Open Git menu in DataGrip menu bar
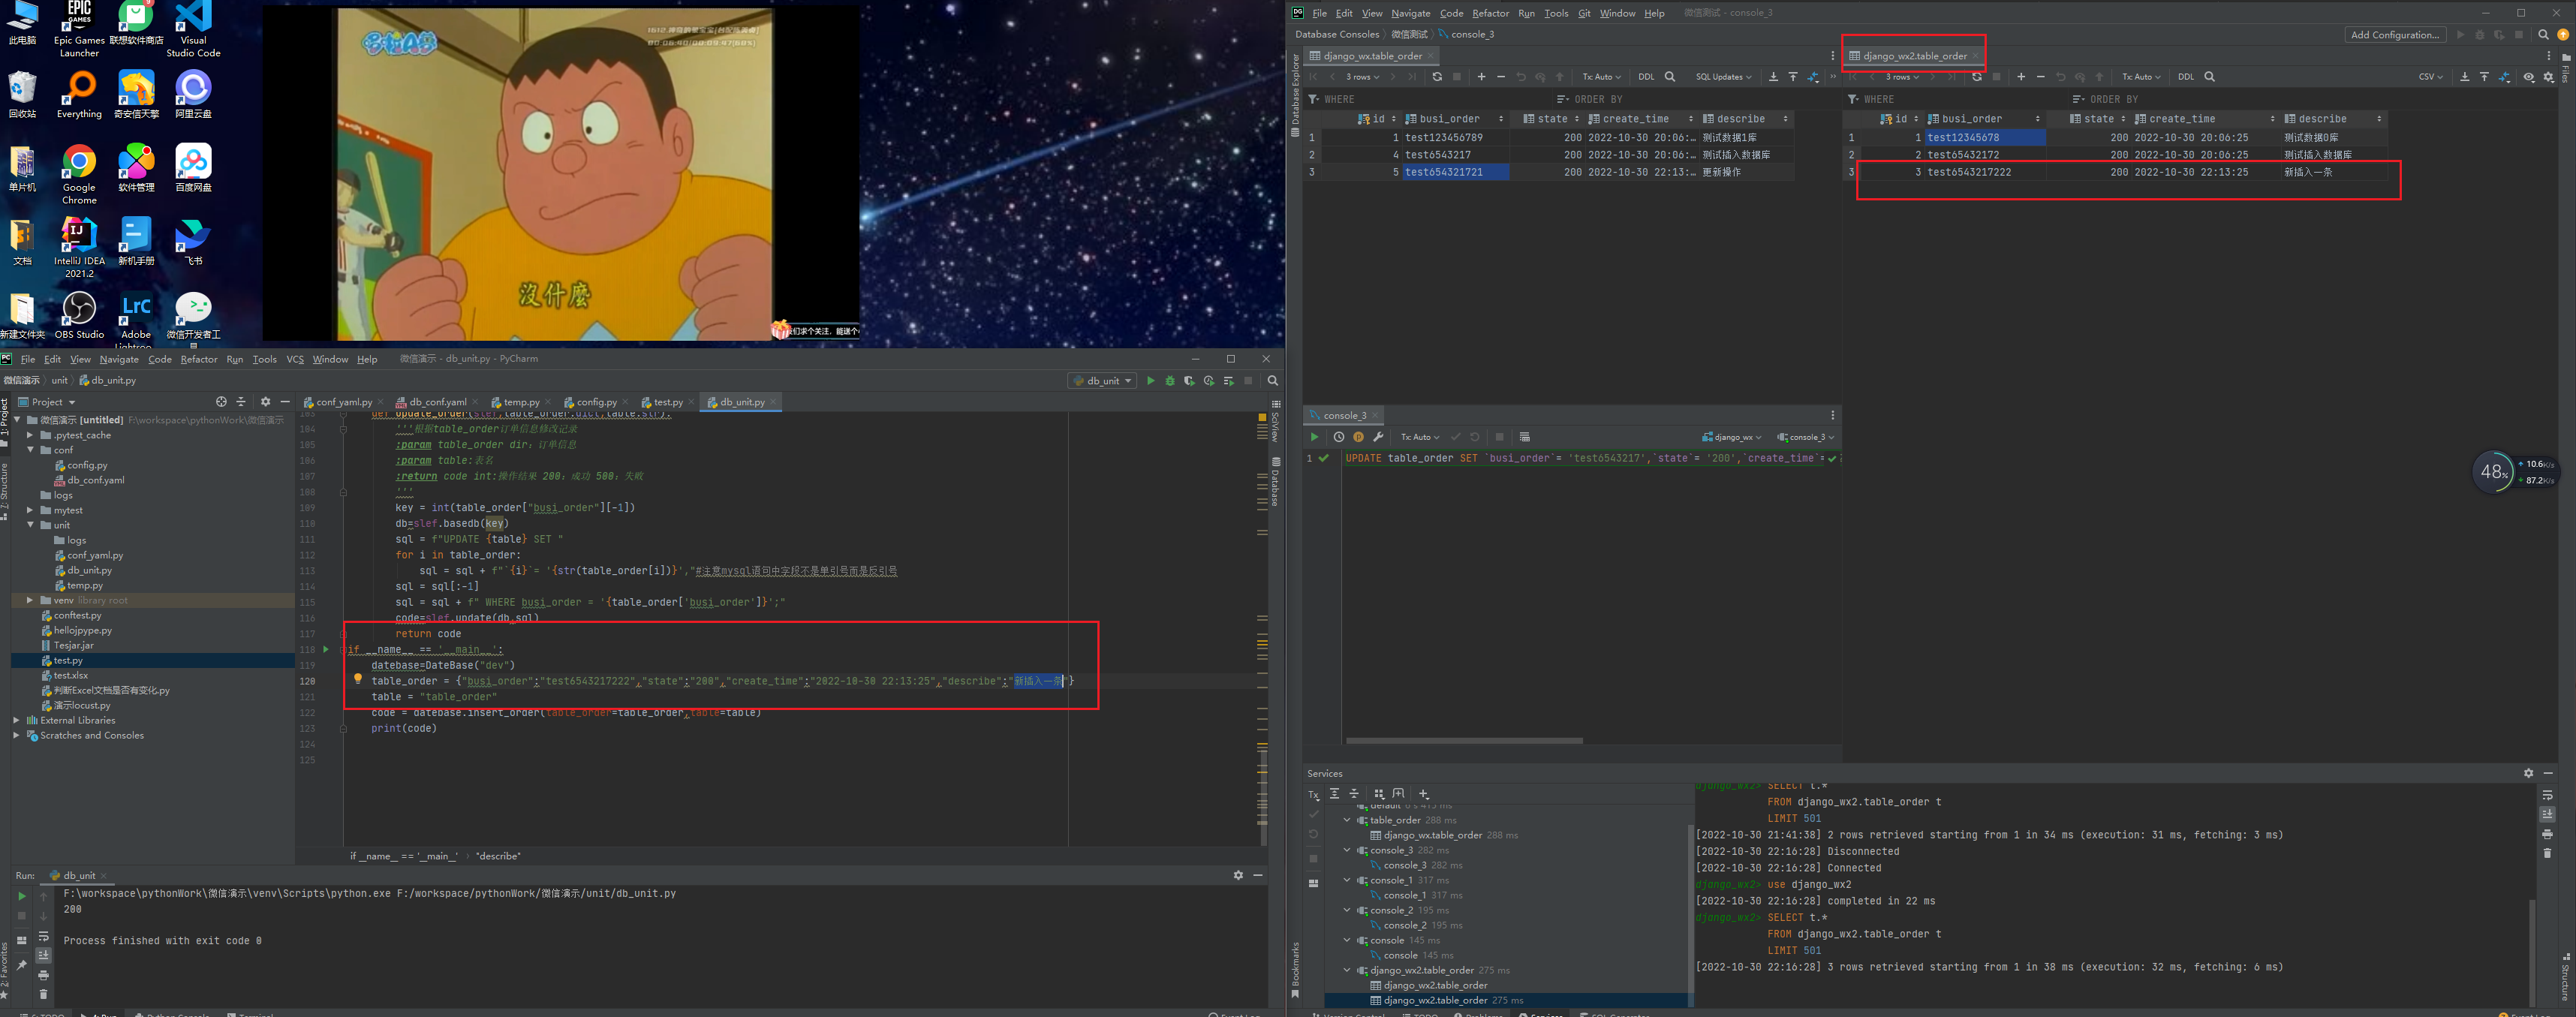This screenshot has width=2576, height=1017. [x=1584, y=13]
